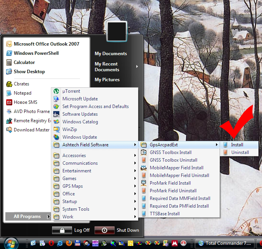Image resolution: width=262 pixels, height=249 pixels.
Task: Click the WinZip icon in programs menu
Action: (56, 129)
